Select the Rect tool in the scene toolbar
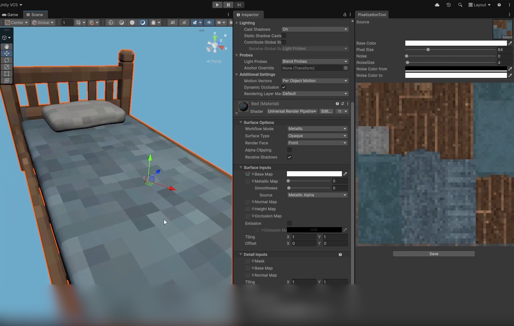Viewport: 514px width, 326px height. 7,74
